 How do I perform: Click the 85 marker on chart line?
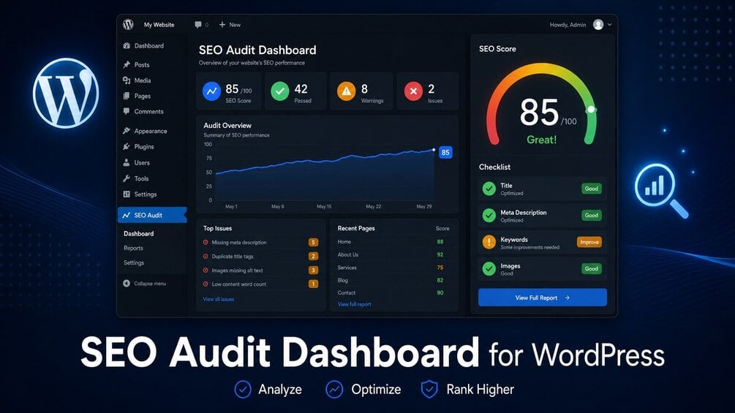[445, 152]
